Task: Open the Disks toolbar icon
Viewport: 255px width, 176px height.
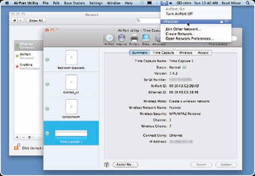Action: pos(146,40)
